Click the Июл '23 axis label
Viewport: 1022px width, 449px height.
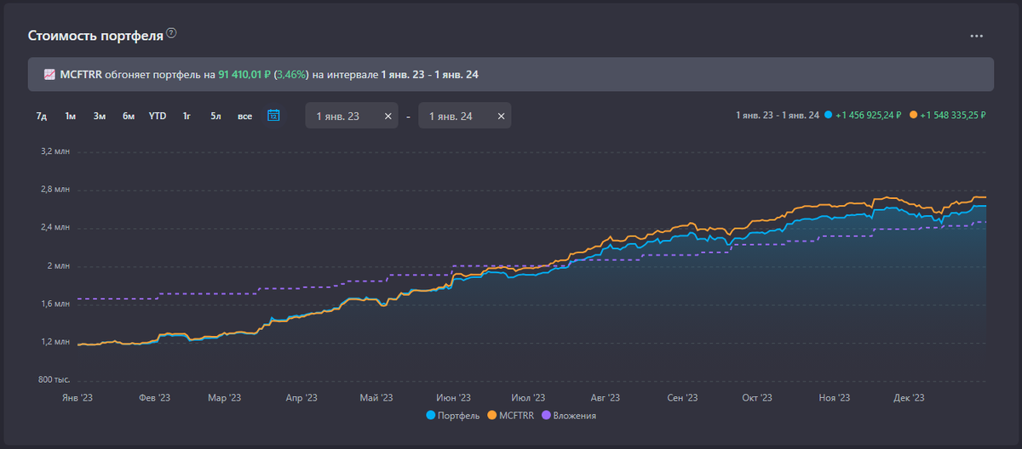tap(529, 397)
